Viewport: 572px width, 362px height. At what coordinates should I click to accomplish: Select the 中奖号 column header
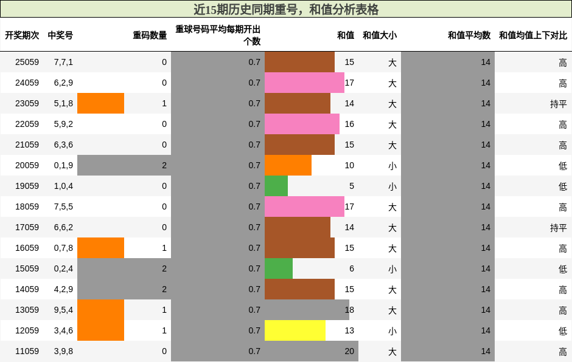[x=61, y=36]
